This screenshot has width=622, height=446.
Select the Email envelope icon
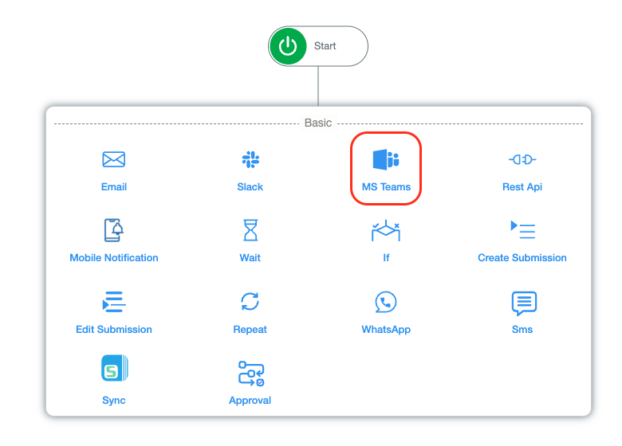pos(114,159)
